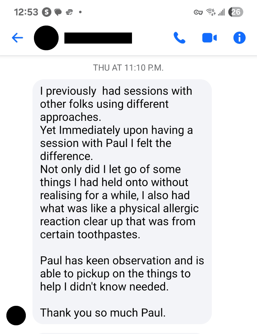Screen dimensions: 257x334
Task: Tap the cellular signal bars icon
Action: 221,12
